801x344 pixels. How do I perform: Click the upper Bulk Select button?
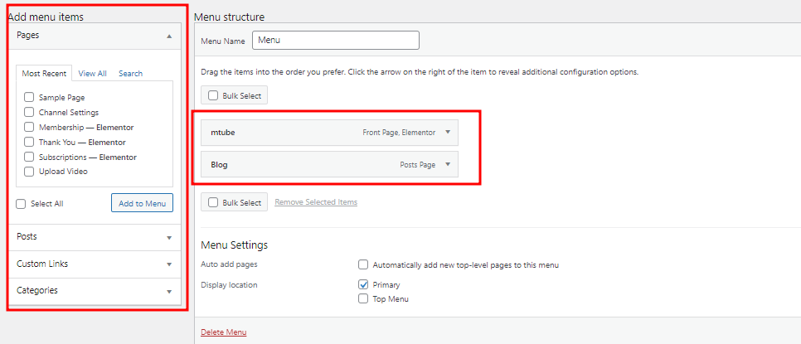pos(235,95)
